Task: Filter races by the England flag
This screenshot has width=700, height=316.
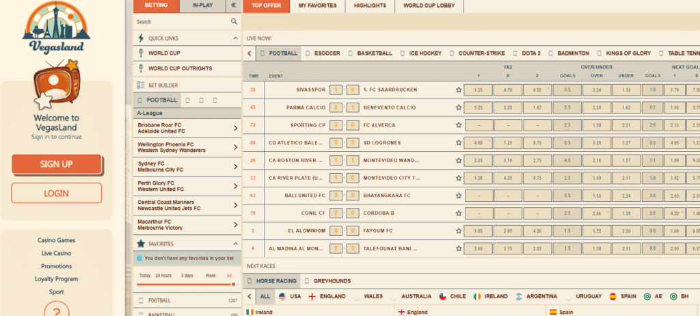Action: (312, 296)
